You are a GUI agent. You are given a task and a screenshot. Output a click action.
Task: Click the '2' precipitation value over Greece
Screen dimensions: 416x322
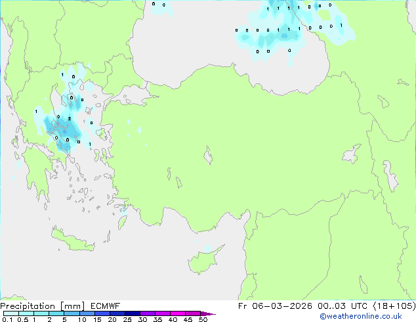coord(70,119)
